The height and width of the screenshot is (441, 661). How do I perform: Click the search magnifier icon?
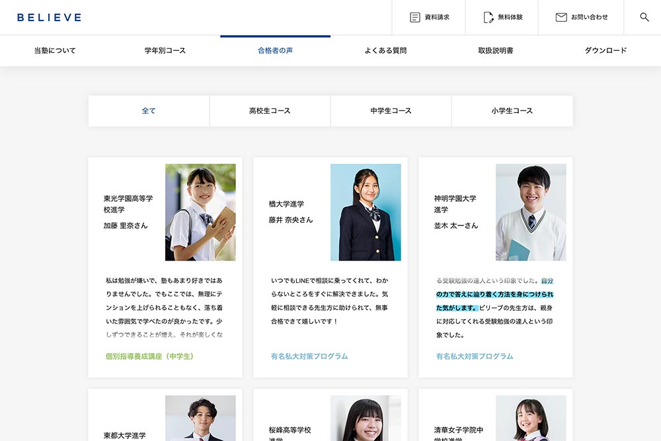coord(644,17)
